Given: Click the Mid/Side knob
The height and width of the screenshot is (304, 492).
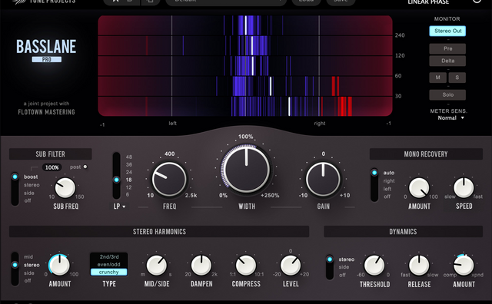Looking at the screenshot, I should 157,265.
